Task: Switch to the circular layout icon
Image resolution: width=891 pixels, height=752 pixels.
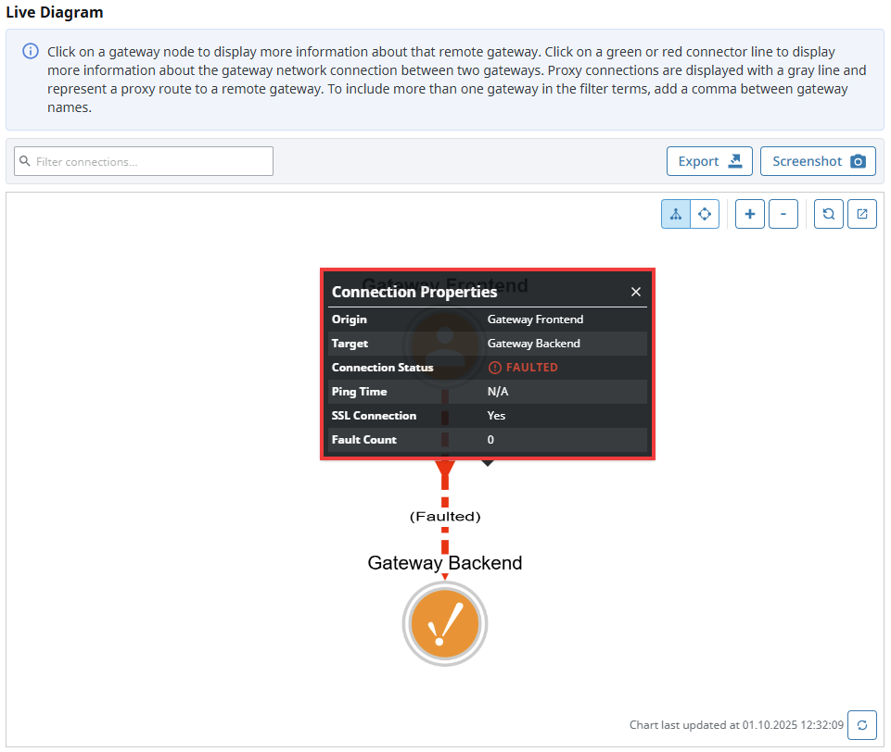Action: pyautogui.click(x=705, y=214)
